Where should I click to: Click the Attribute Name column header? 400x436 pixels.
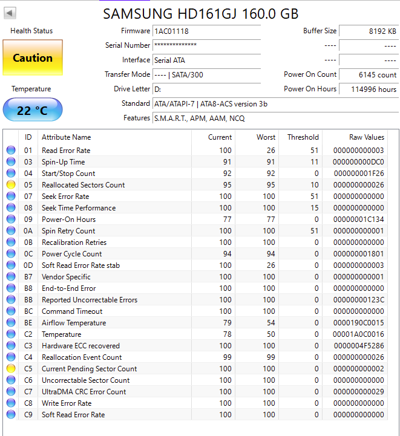[x=114, y=137]
